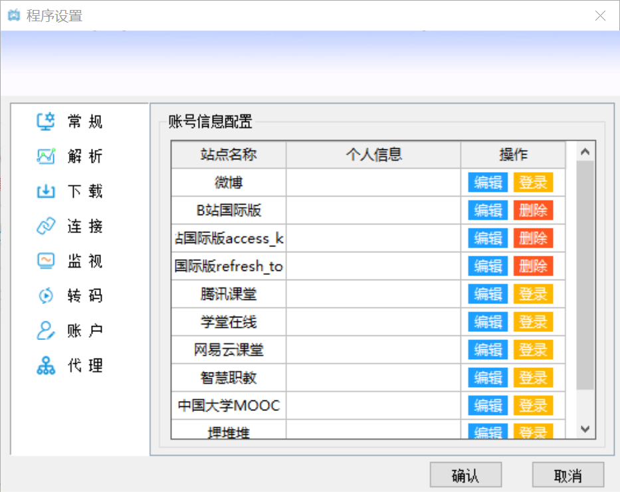Switch to the 常规 tab label
This screenshot has width=620, height=492.
(x=85, y=122)
